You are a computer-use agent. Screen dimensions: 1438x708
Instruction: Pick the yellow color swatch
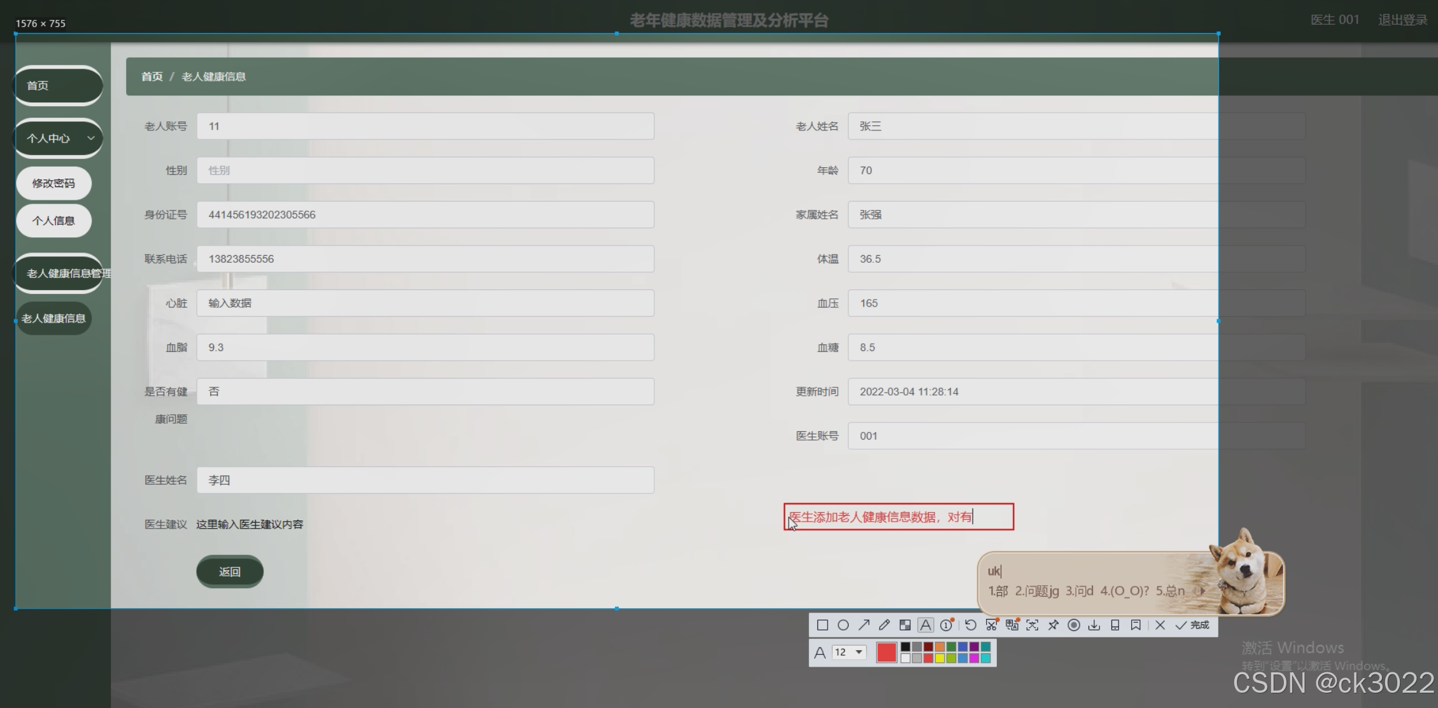coord(940,658)
